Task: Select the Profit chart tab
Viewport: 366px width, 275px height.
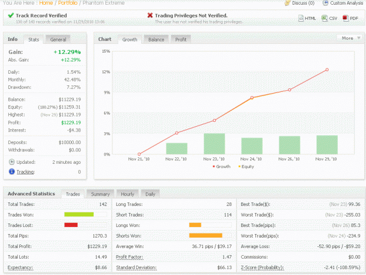Action: pyautogui.click(x=181, y=40)
